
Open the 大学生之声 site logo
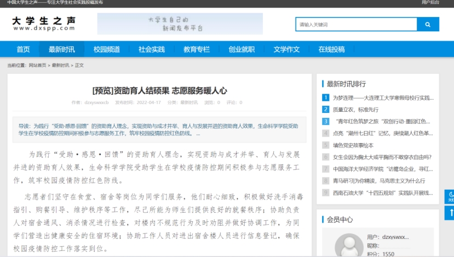pos(44,24)
